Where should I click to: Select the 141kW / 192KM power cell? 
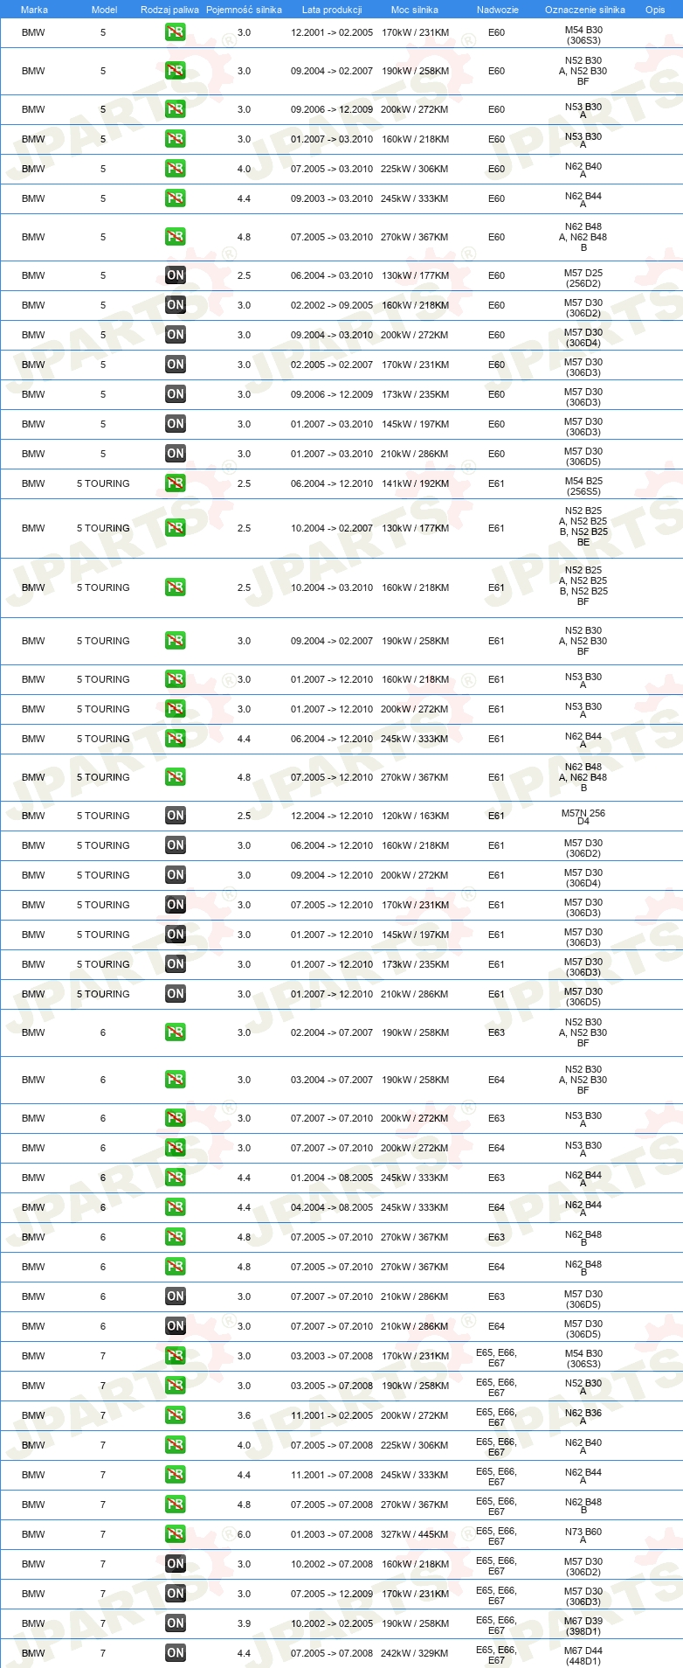pyautogui.click(x=415, y=483)
